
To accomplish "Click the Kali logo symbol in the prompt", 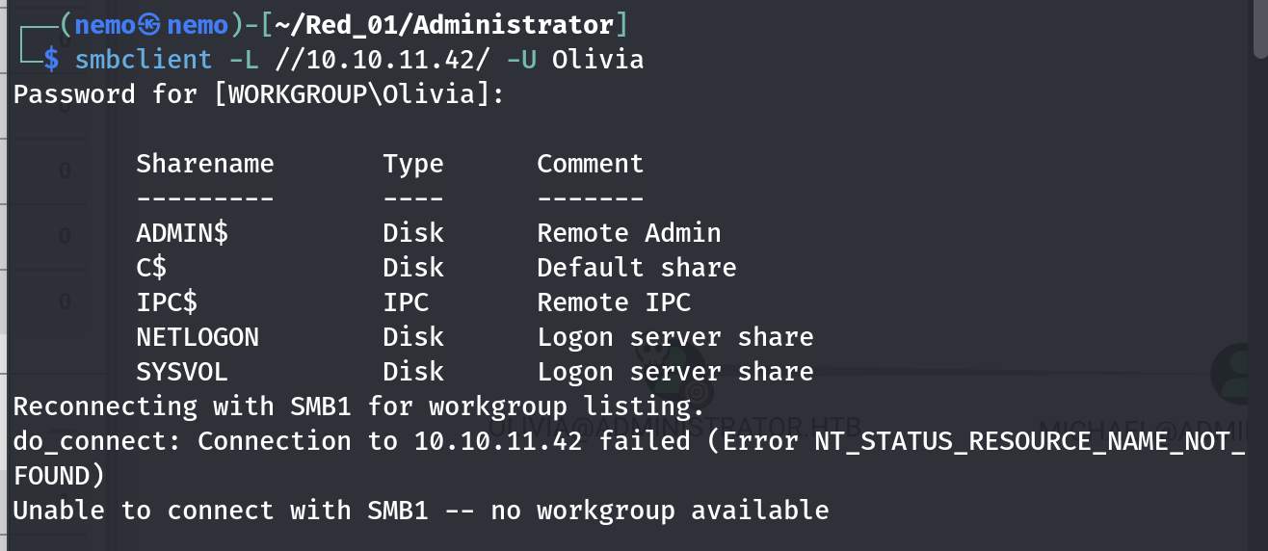I will 148,25.
